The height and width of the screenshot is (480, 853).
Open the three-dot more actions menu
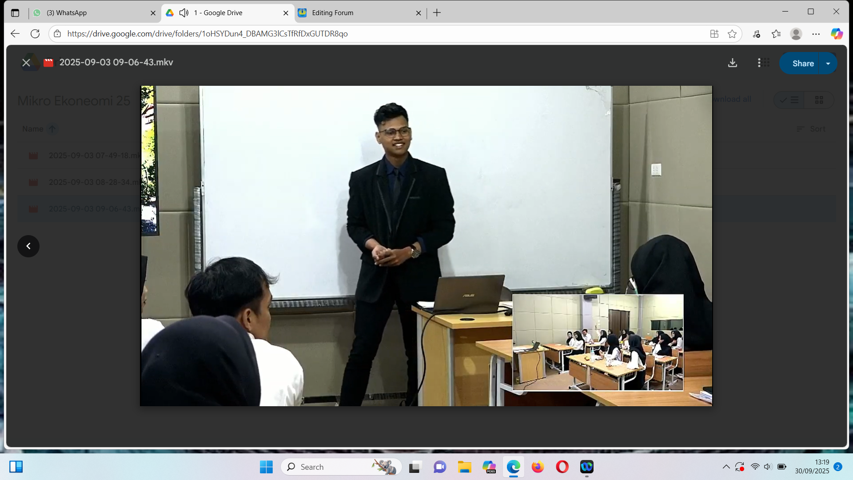click(x=759, y=63)
